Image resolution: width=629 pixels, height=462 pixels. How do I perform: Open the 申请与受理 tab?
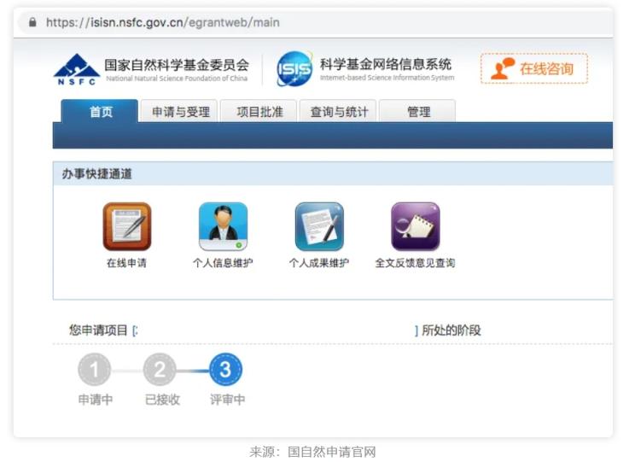180,112
